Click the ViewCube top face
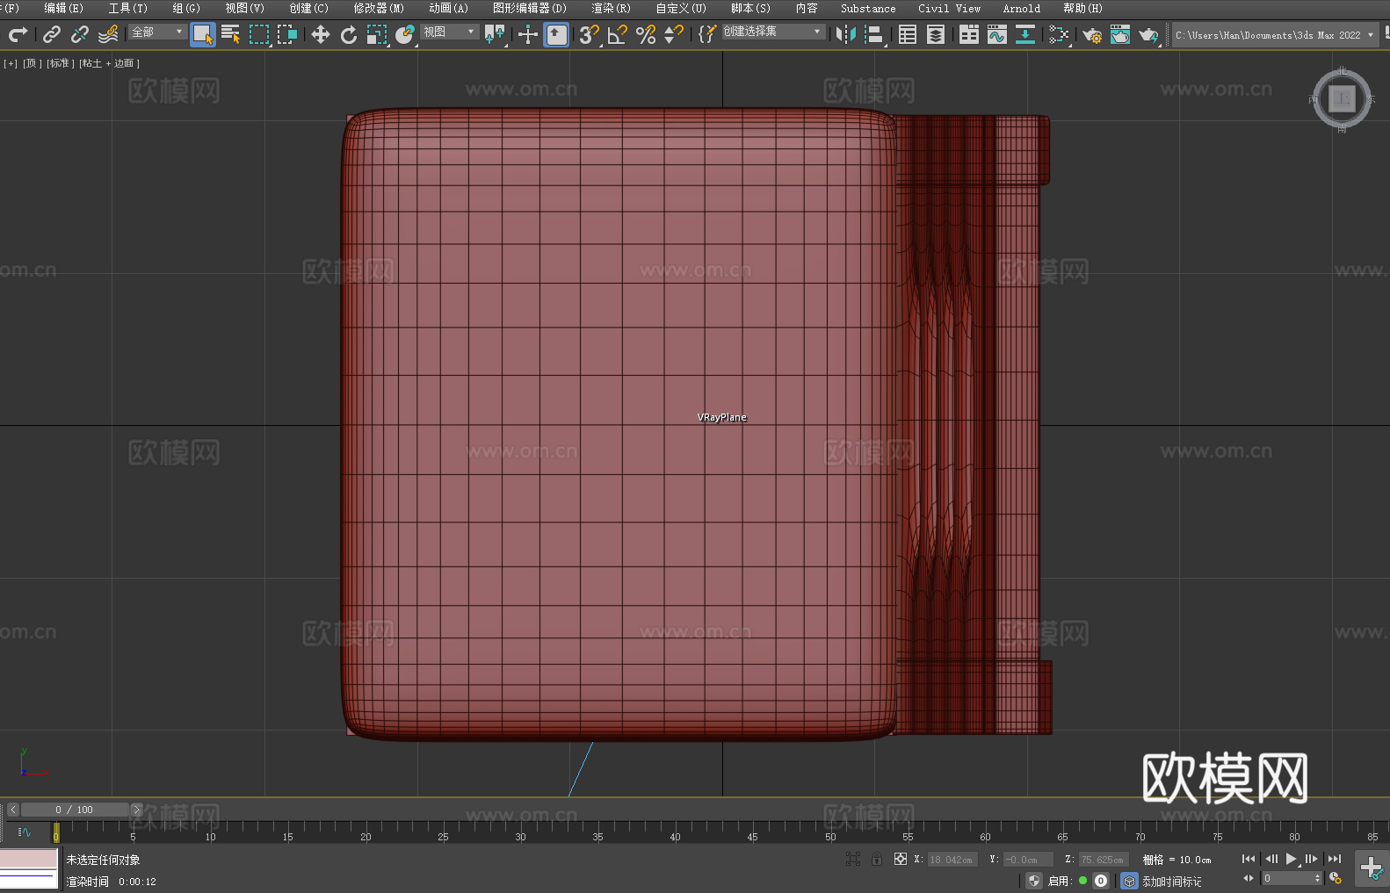Viewport: 1390px width, 893px height. pos(1342,98)
